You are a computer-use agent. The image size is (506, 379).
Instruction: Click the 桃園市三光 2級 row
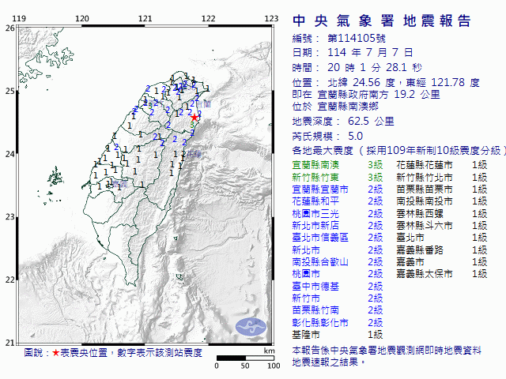(338, 214)
